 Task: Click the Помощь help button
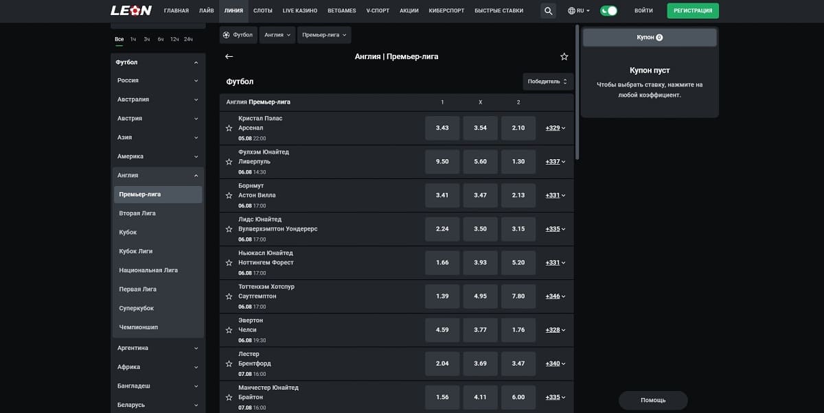(x=653, y=400)
